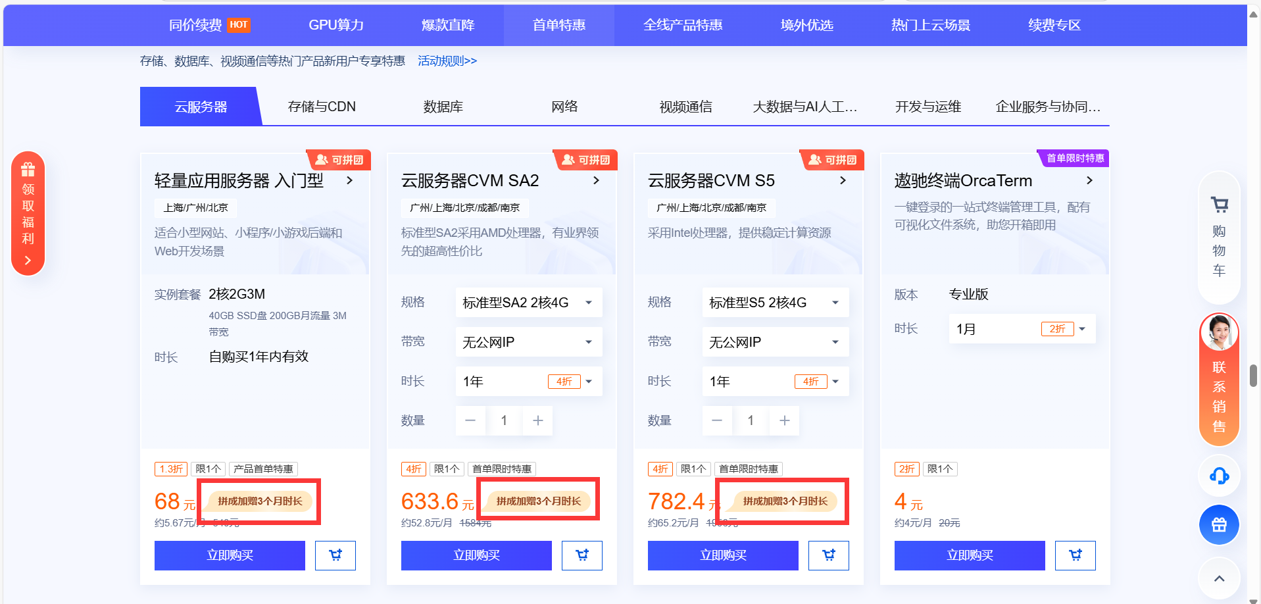Buy the 4元 OrcaTerm now

970,555
